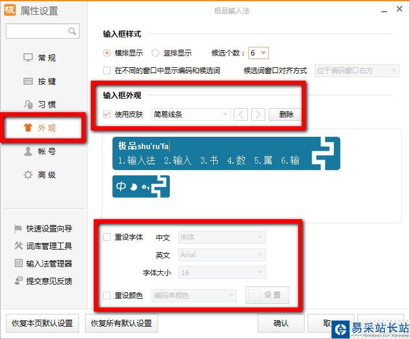Open 输入法管理器 link
410x339 pixels.
[49, 264]
